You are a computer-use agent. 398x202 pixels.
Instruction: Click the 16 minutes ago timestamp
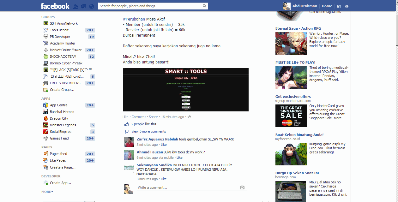[x=172, y=117]
